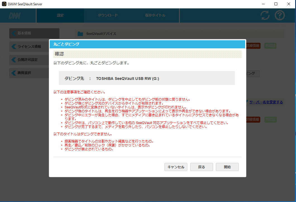Image resolution: width=296 pixels, height=202 pixels.
Task: Click the DiXiM logo in the header
Action: tap(15, 16)
